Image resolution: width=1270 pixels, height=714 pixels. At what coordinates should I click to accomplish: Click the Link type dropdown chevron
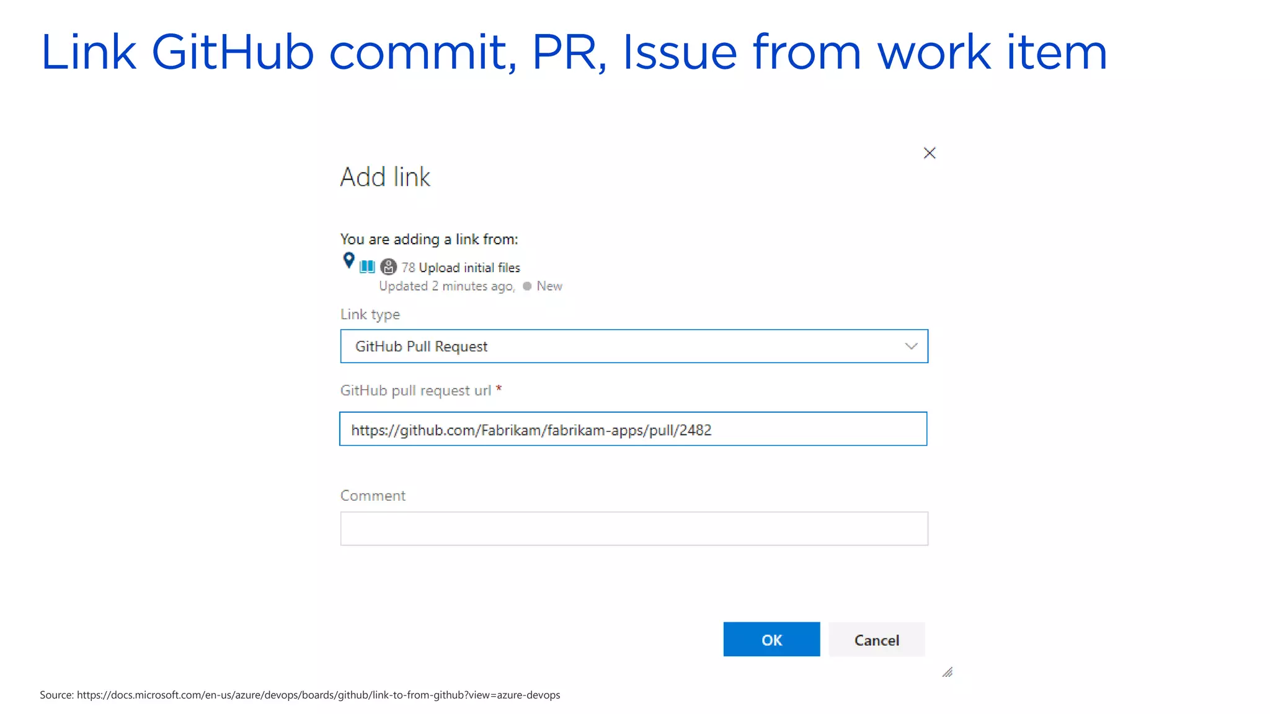[x=910, y=346]
